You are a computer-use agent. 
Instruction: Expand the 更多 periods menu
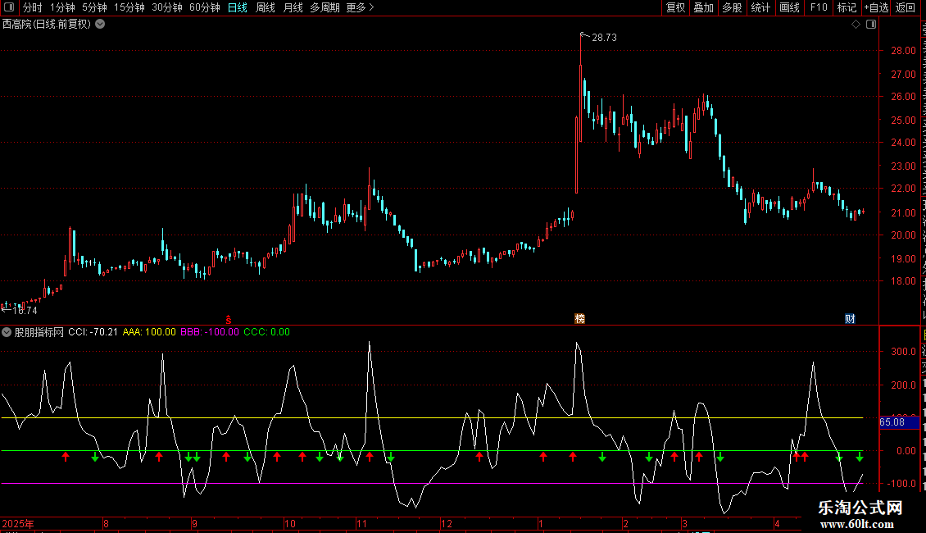pyautogui.click(x=360, y=7)
